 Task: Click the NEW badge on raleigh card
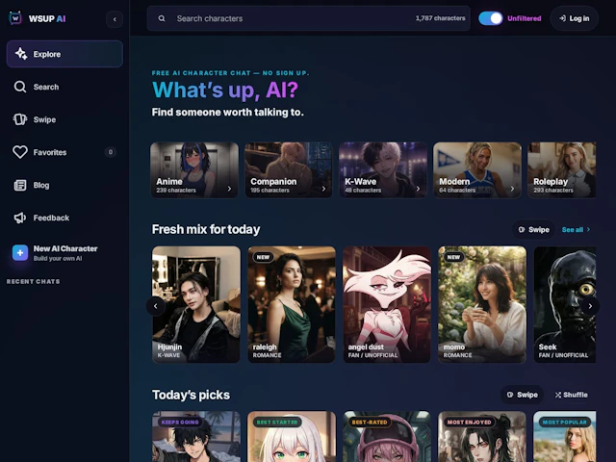click(263, 257)
